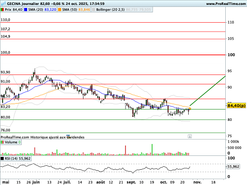The image size is (247, 185).
Task: Click the 100,0 level label
Action: 5,52
